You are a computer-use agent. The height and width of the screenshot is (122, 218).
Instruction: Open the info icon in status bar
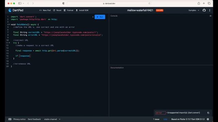(208, 119)
